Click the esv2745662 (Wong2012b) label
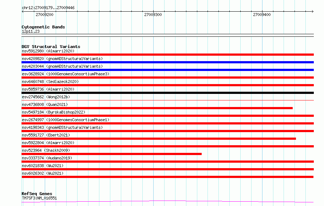324x206 pixels. [x=46, y=97]
